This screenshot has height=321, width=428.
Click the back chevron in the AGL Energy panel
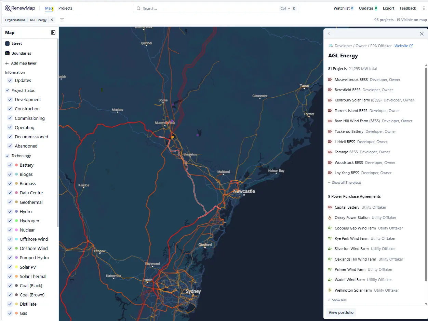pyautogui.click(x=329, y=33)
